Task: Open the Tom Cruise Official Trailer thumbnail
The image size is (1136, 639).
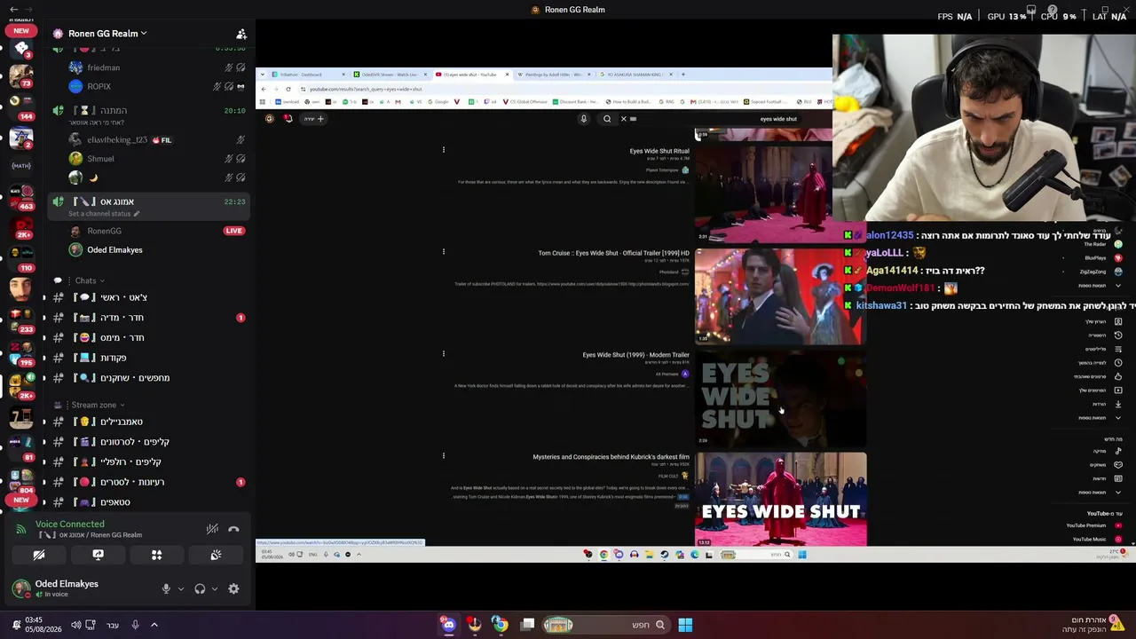Action: tap(780, 296)
